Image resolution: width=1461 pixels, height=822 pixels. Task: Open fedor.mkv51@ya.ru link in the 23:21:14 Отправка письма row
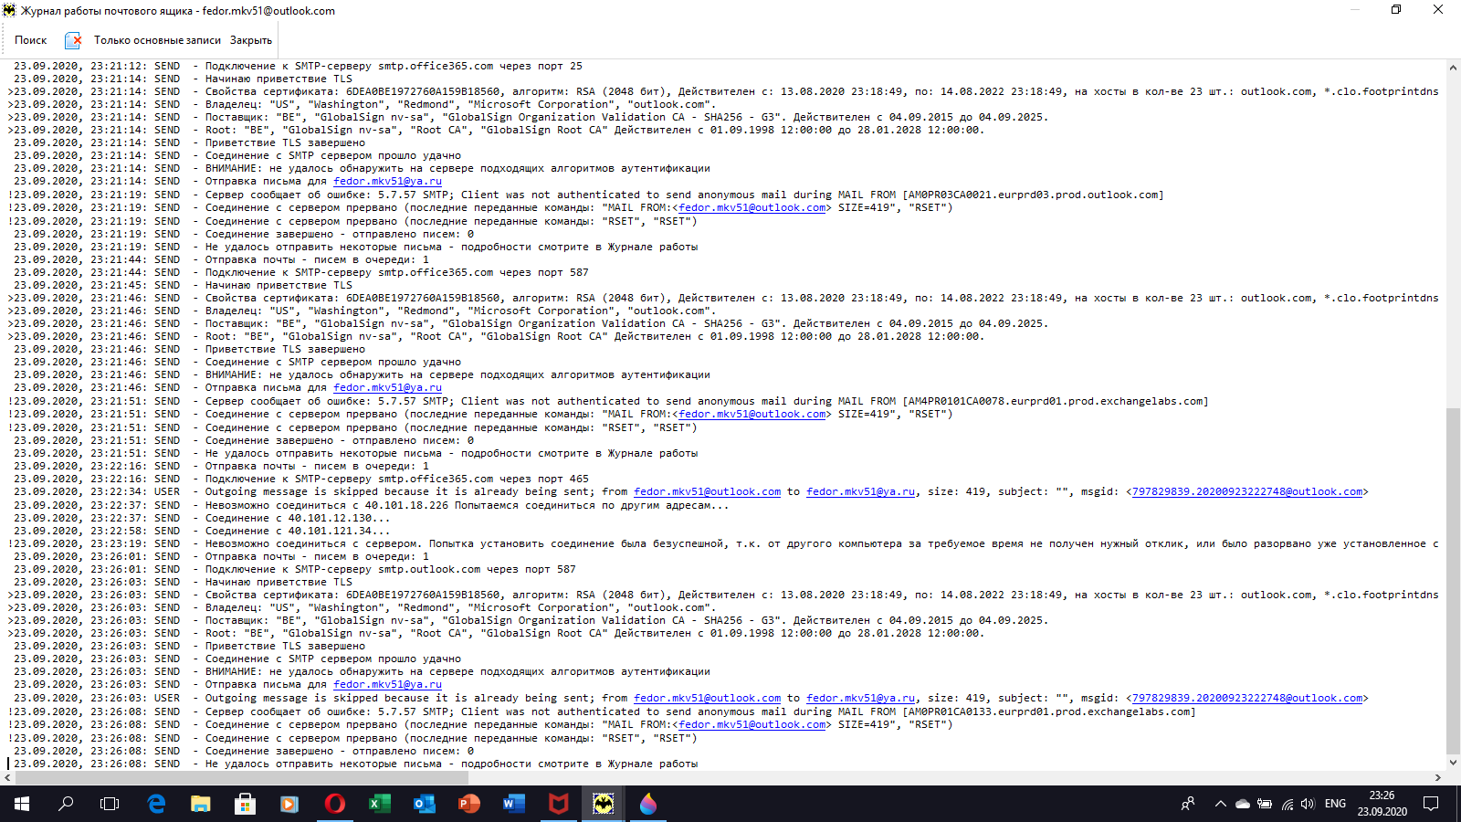click(x=387, y=181)
